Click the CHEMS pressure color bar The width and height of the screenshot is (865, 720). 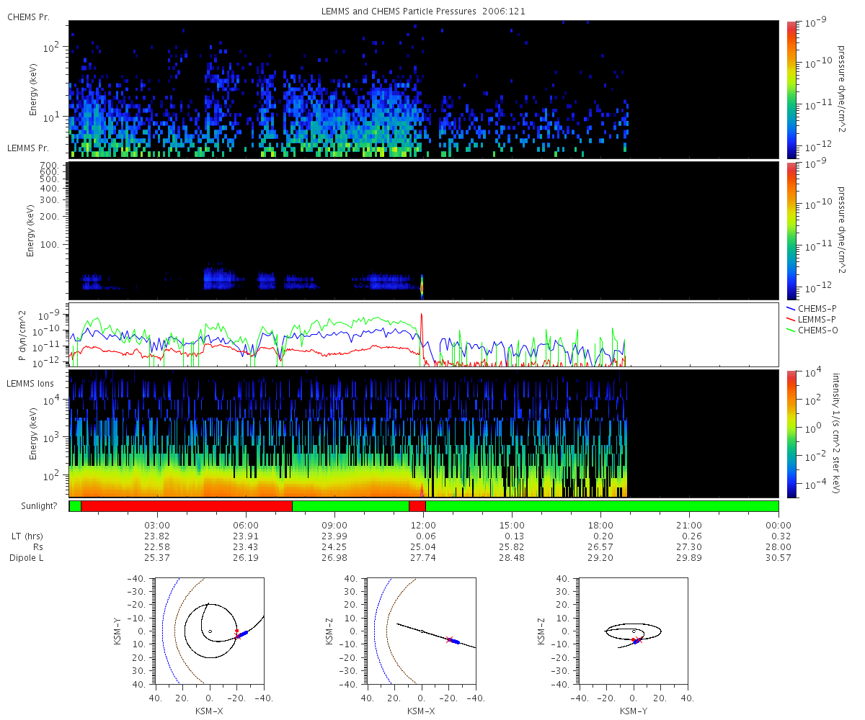(x=791, y=89)
